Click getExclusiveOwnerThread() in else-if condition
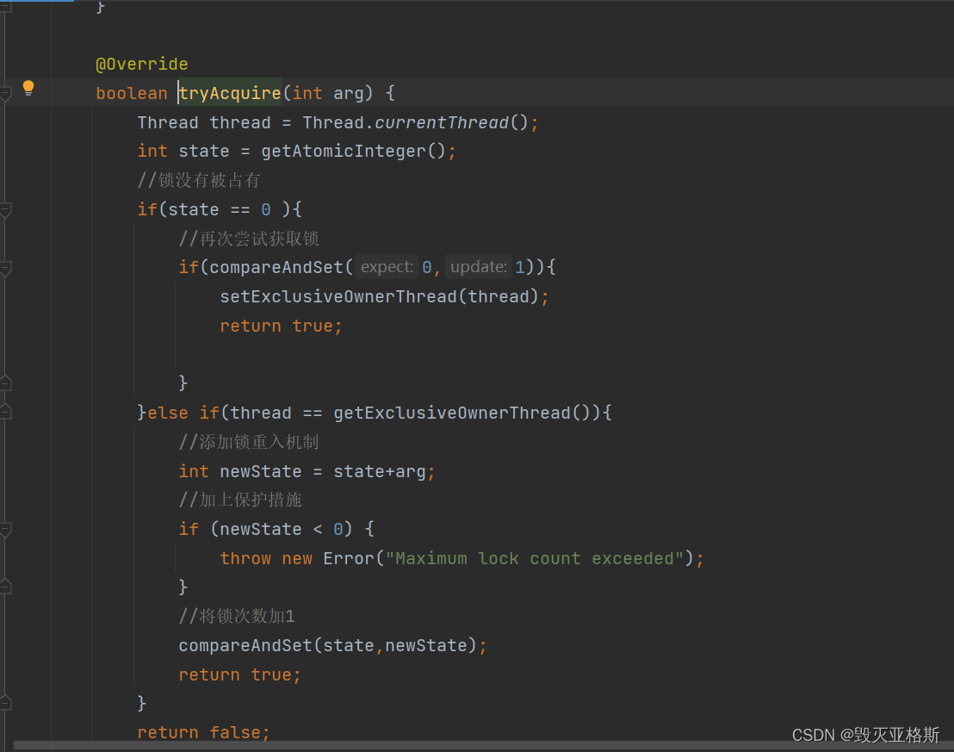Image resolution: width=954 pixels, height=752 pixels. tap(462, 413)
